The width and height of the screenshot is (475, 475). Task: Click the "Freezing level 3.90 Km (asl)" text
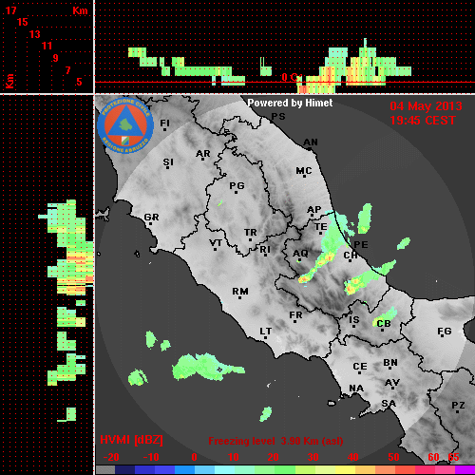pyautogui.click(x=275, y=441)
